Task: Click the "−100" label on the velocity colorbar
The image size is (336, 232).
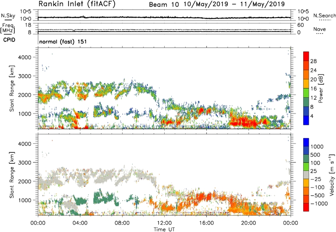Action: 318,187
